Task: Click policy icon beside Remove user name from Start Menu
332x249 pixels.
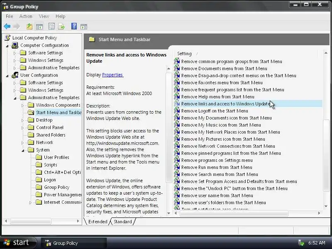Action: [x=177, y=195]
